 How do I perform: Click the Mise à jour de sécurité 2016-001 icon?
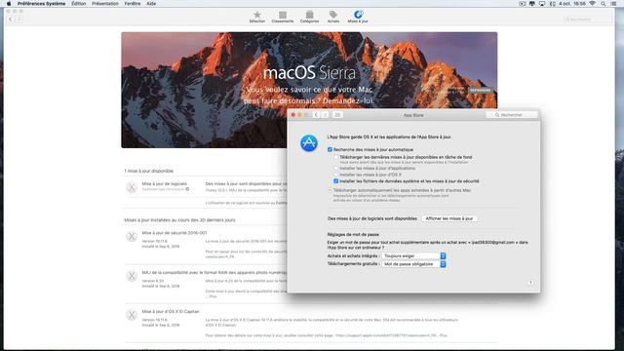pos(132,236)
